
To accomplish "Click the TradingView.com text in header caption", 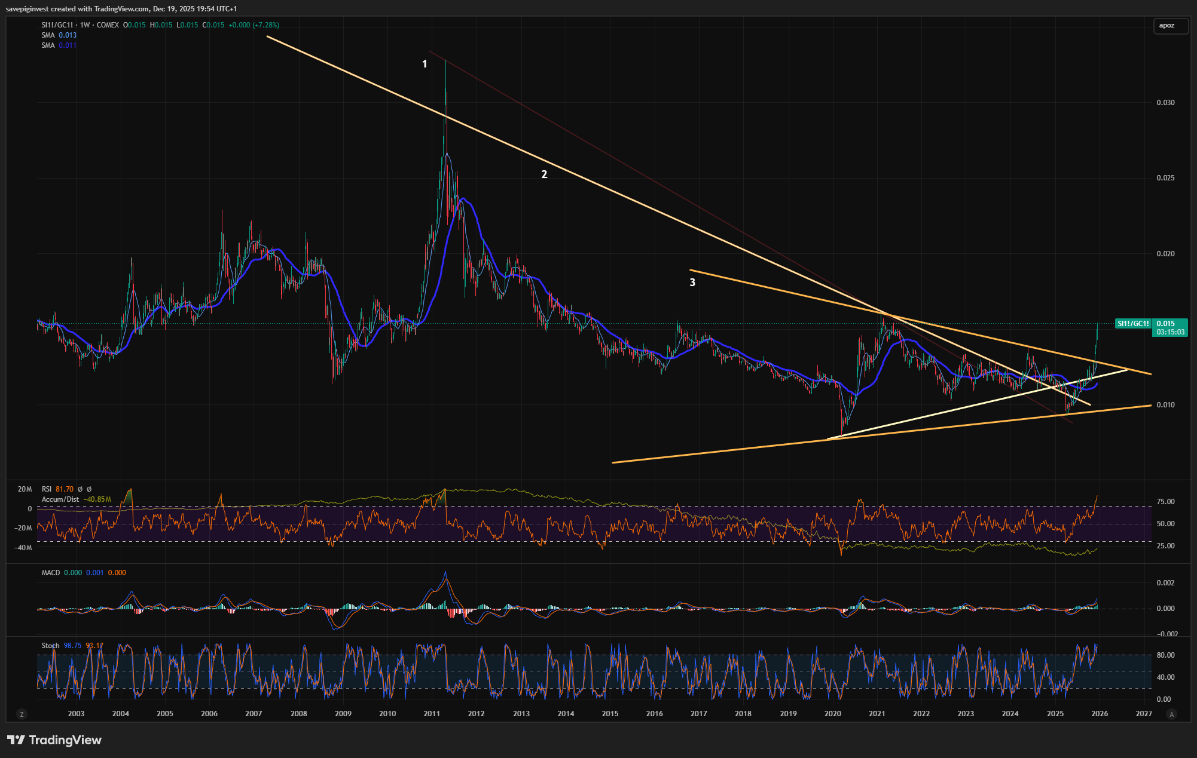I will tap(121, 9).
